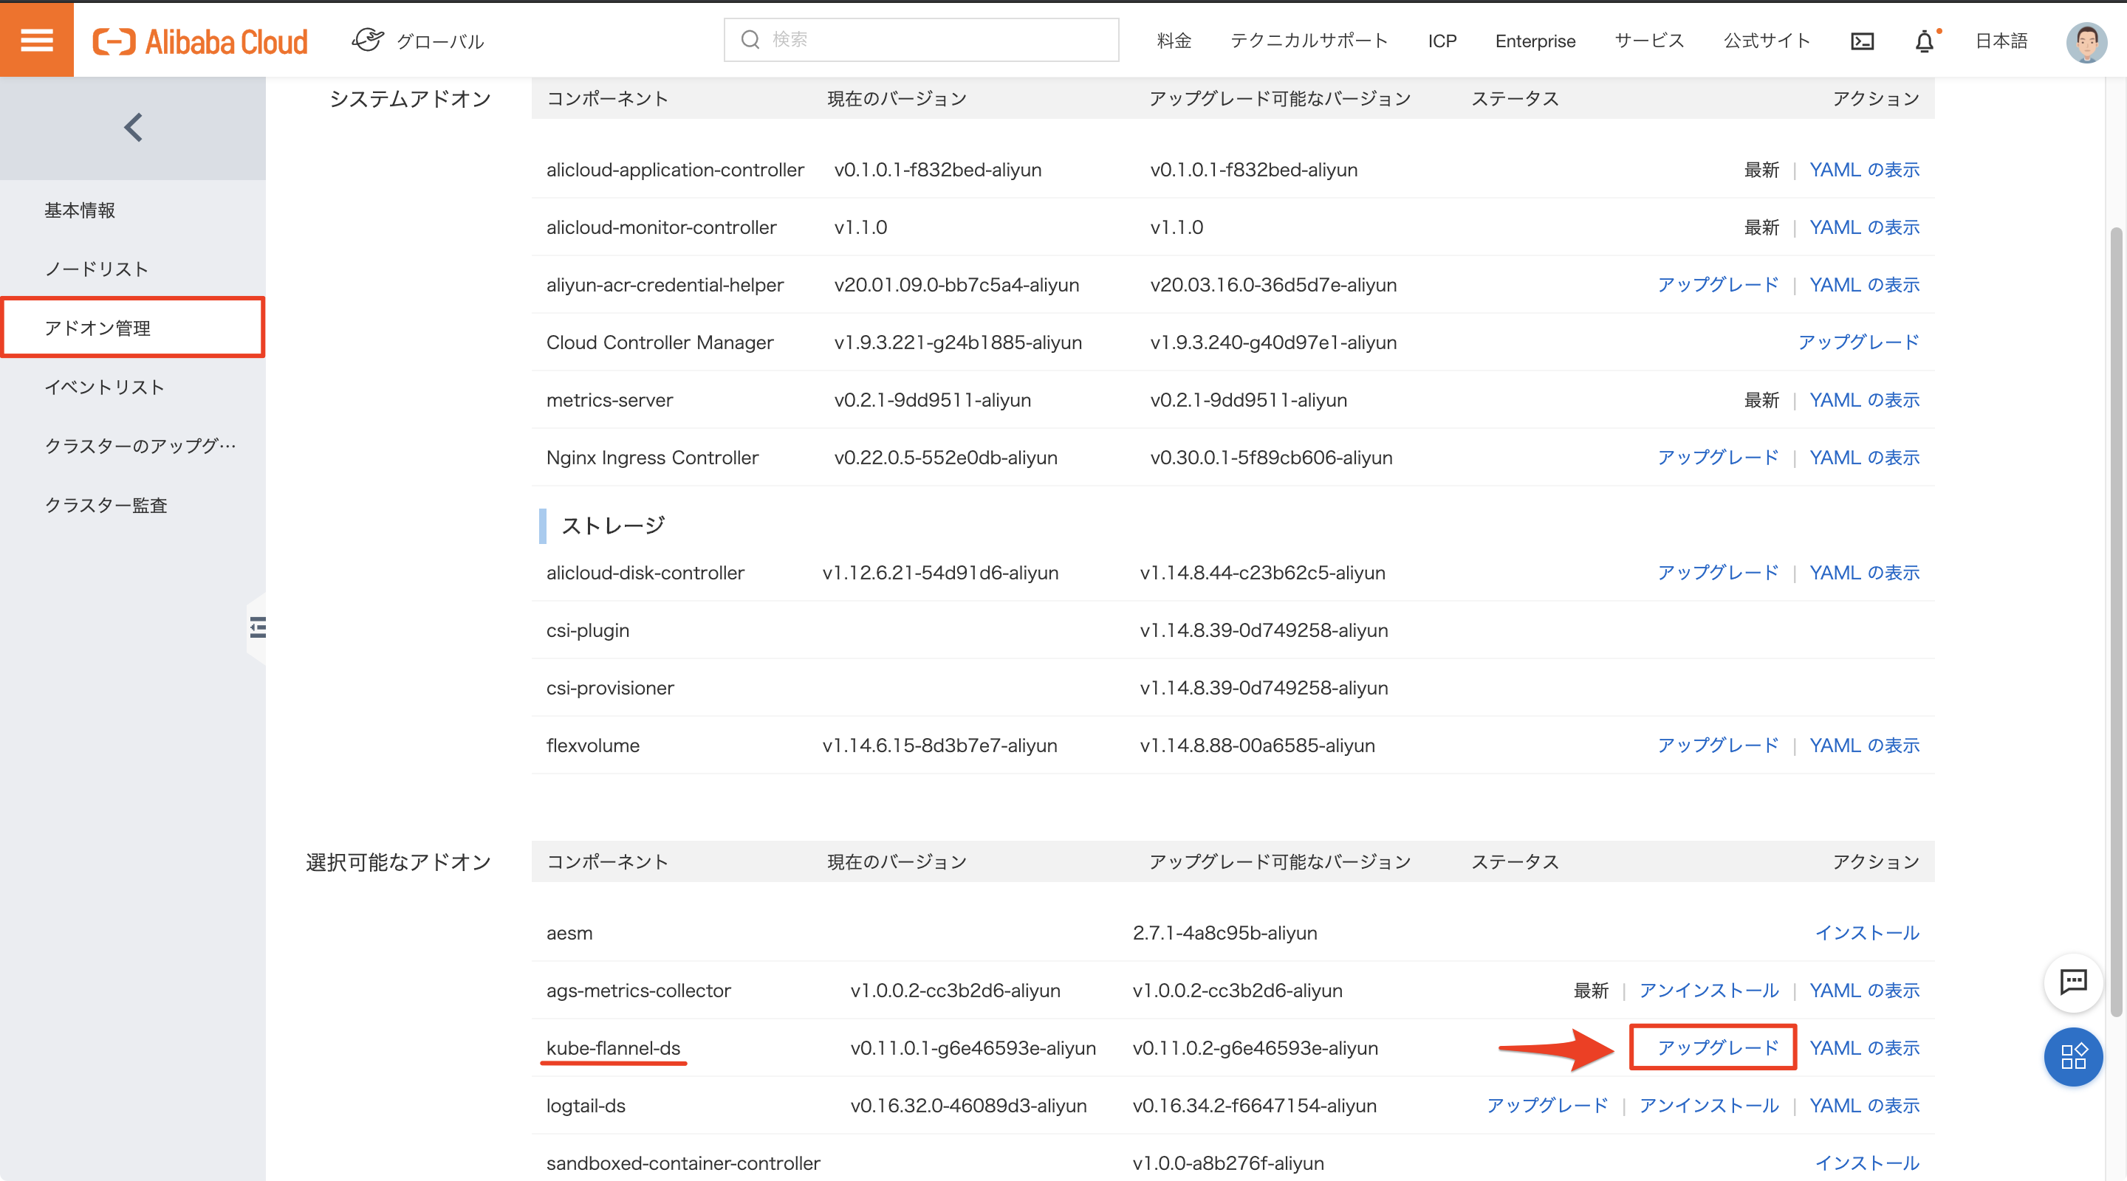Open the chat feedback bubble icon
The height and width of the screenshot is (1181, 2127).
pyautogui.click(x=2073, y=982)
